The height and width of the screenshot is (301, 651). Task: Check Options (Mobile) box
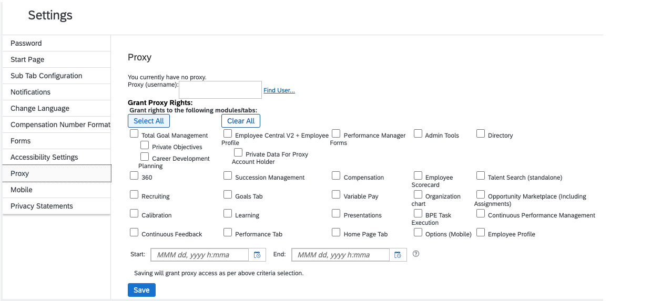click(x=418, y=233)
